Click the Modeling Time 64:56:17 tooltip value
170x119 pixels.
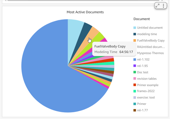[x=126, y=52]
